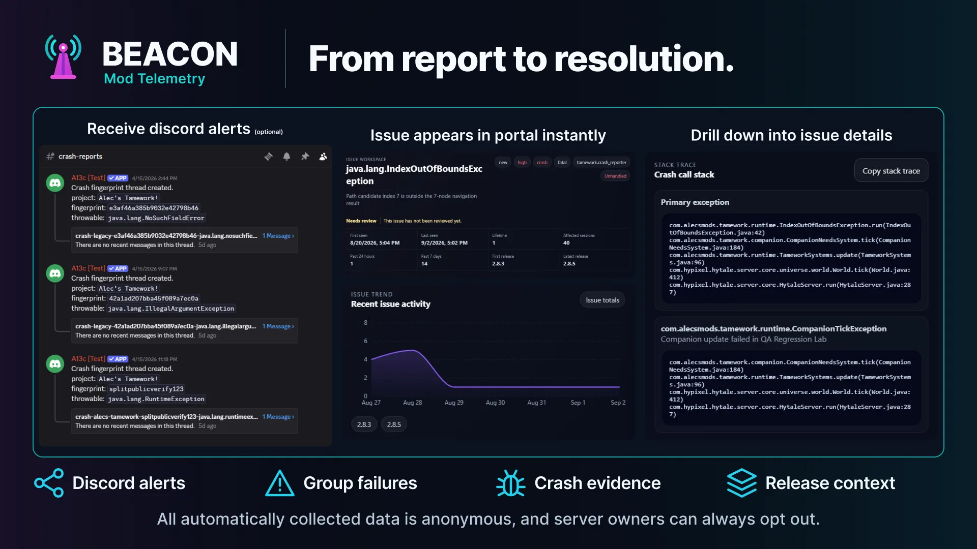
Task: Show the member list icon in Discord
Action: [323, 157]
